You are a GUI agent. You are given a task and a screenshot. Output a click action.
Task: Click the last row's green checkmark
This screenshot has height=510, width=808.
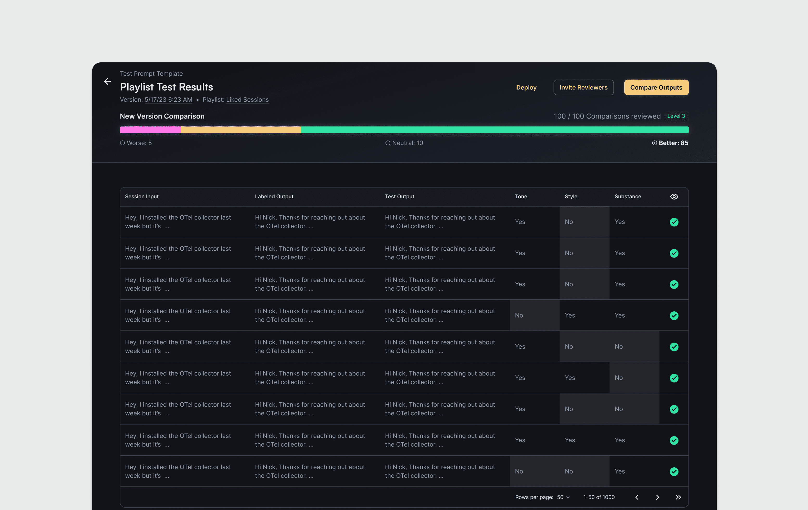674,472
